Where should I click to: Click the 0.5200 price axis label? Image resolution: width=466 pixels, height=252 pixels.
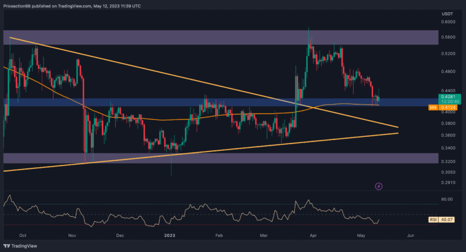[x=448, y=54]
